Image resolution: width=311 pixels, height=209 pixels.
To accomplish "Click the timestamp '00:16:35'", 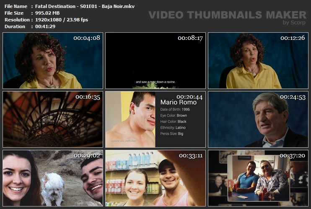I will (x=88, y=97).
